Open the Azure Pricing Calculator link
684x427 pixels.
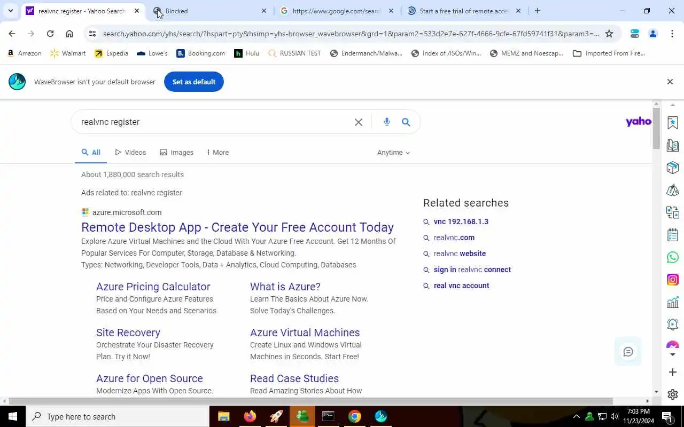153,287
